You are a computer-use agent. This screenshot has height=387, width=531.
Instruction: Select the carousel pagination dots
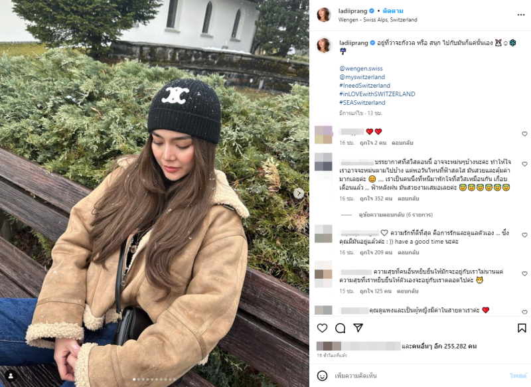pos(155,379)
